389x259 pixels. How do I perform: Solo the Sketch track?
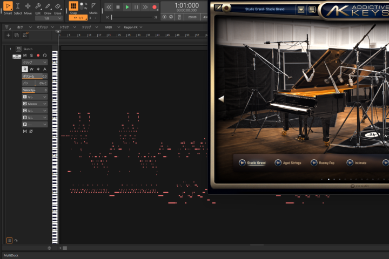pyautogui.click(x=31, y=55)
